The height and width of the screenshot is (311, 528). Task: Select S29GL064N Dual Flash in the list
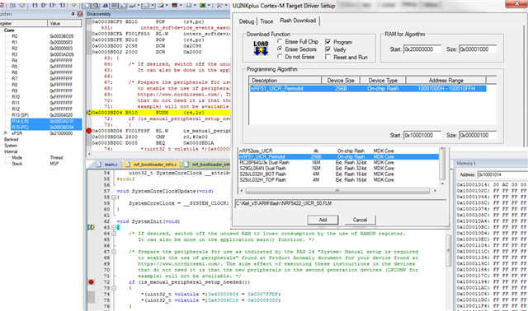pos(338,169)
